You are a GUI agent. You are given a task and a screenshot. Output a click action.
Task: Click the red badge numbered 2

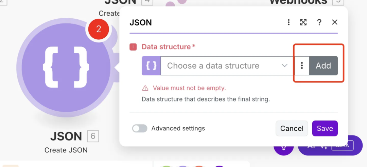pyautogui.click(x=99, y=29)
